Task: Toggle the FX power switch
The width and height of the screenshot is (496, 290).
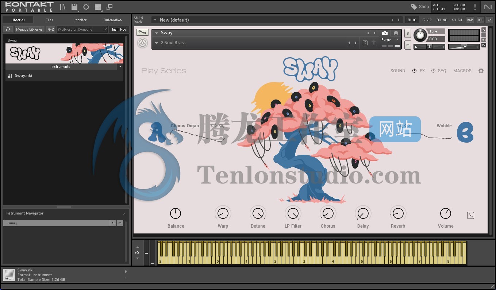Action: [x=414, y=71]
